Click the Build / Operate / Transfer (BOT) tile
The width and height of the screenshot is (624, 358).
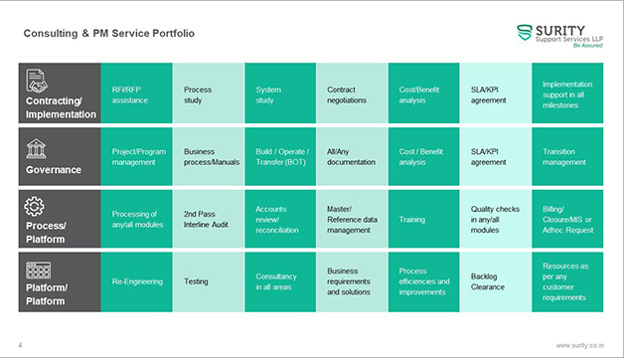pyautogui.click(x=280, y=156)
